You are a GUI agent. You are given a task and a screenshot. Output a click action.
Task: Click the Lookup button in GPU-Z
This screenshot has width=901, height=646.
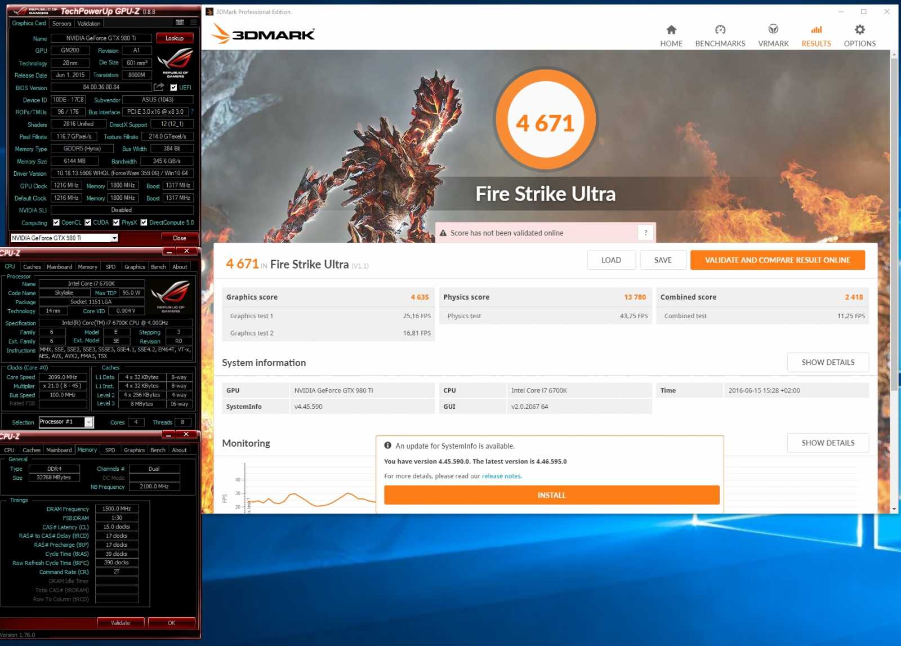pyautogui.click(x=175, y=38)
